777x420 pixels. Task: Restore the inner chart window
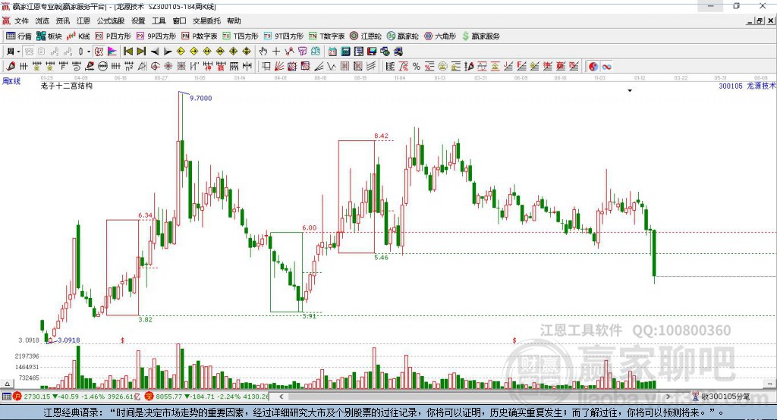coord(760,20)
